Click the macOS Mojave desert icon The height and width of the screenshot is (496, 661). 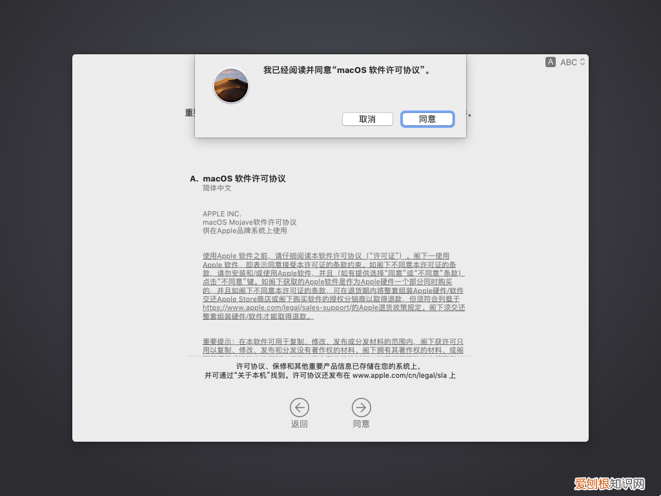click(x=231, y=85)
